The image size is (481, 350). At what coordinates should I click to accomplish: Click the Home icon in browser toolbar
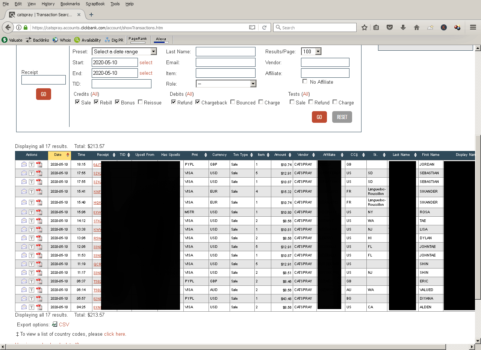[x=416, y=27]
